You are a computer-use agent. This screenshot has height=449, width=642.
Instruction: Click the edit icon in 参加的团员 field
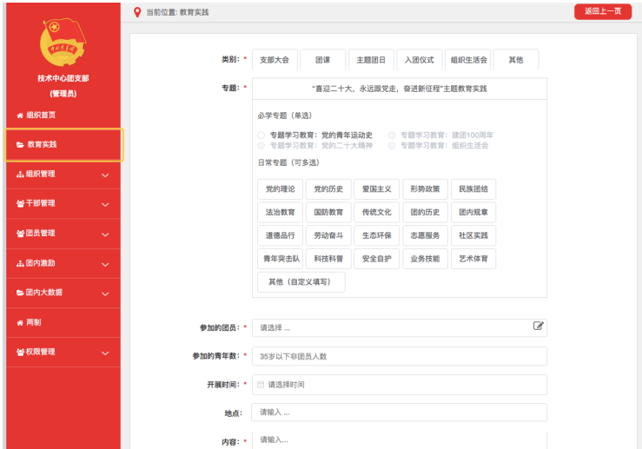[538, 326]
